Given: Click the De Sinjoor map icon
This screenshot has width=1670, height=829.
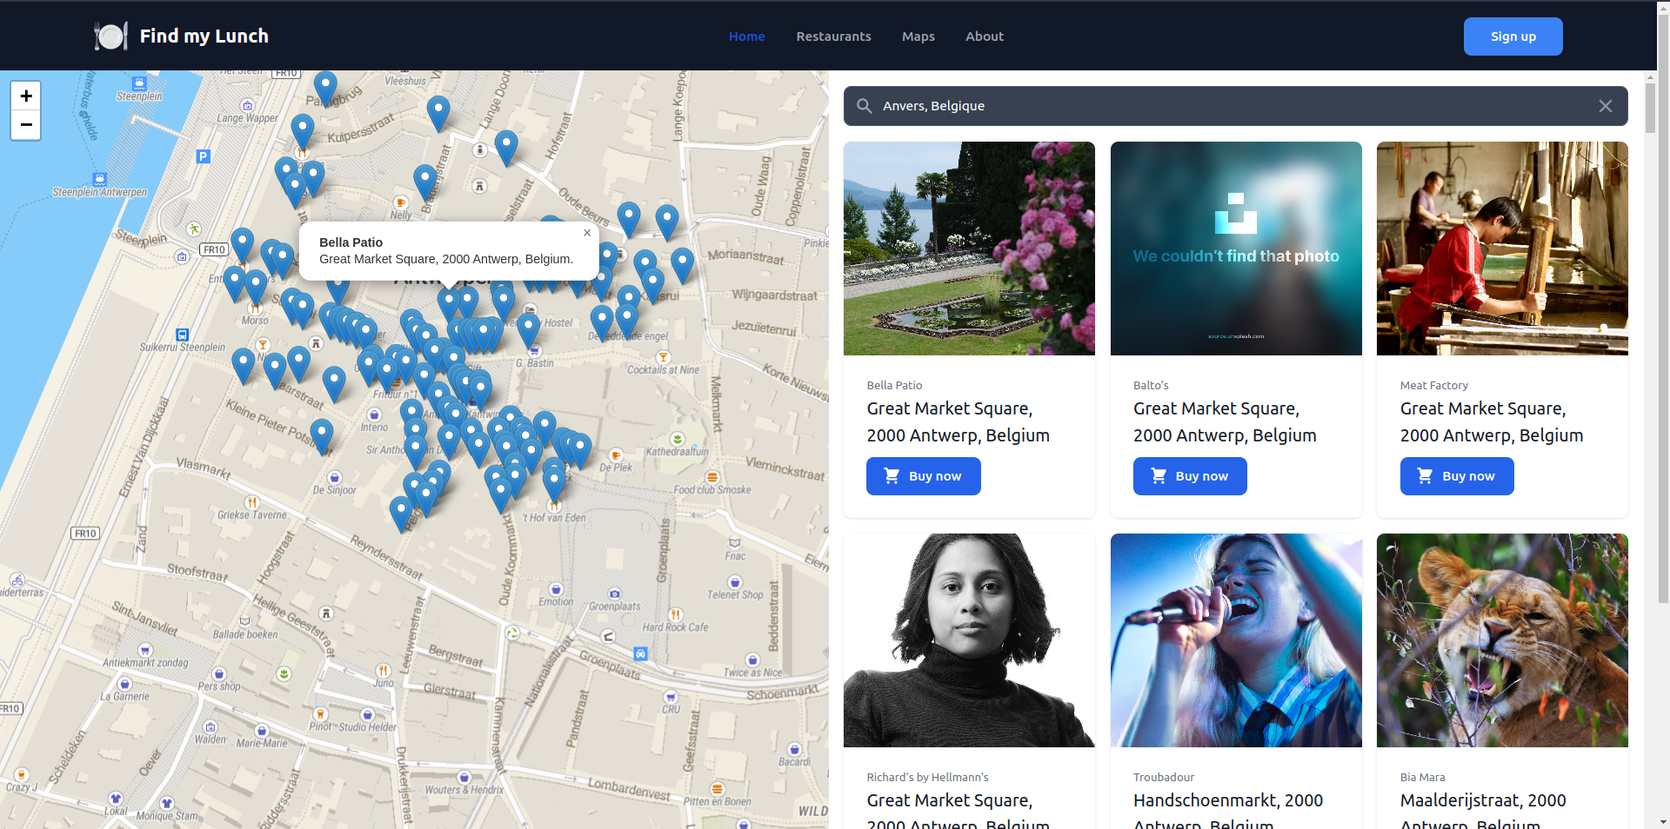Looking at the screenshot, I should 335,477.
